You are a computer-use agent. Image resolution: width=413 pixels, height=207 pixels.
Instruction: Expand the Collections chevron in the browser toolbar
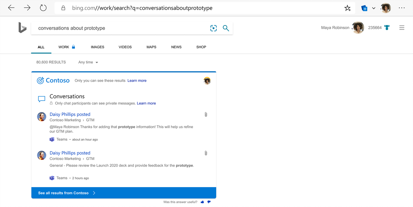click(x=373, y=8)
